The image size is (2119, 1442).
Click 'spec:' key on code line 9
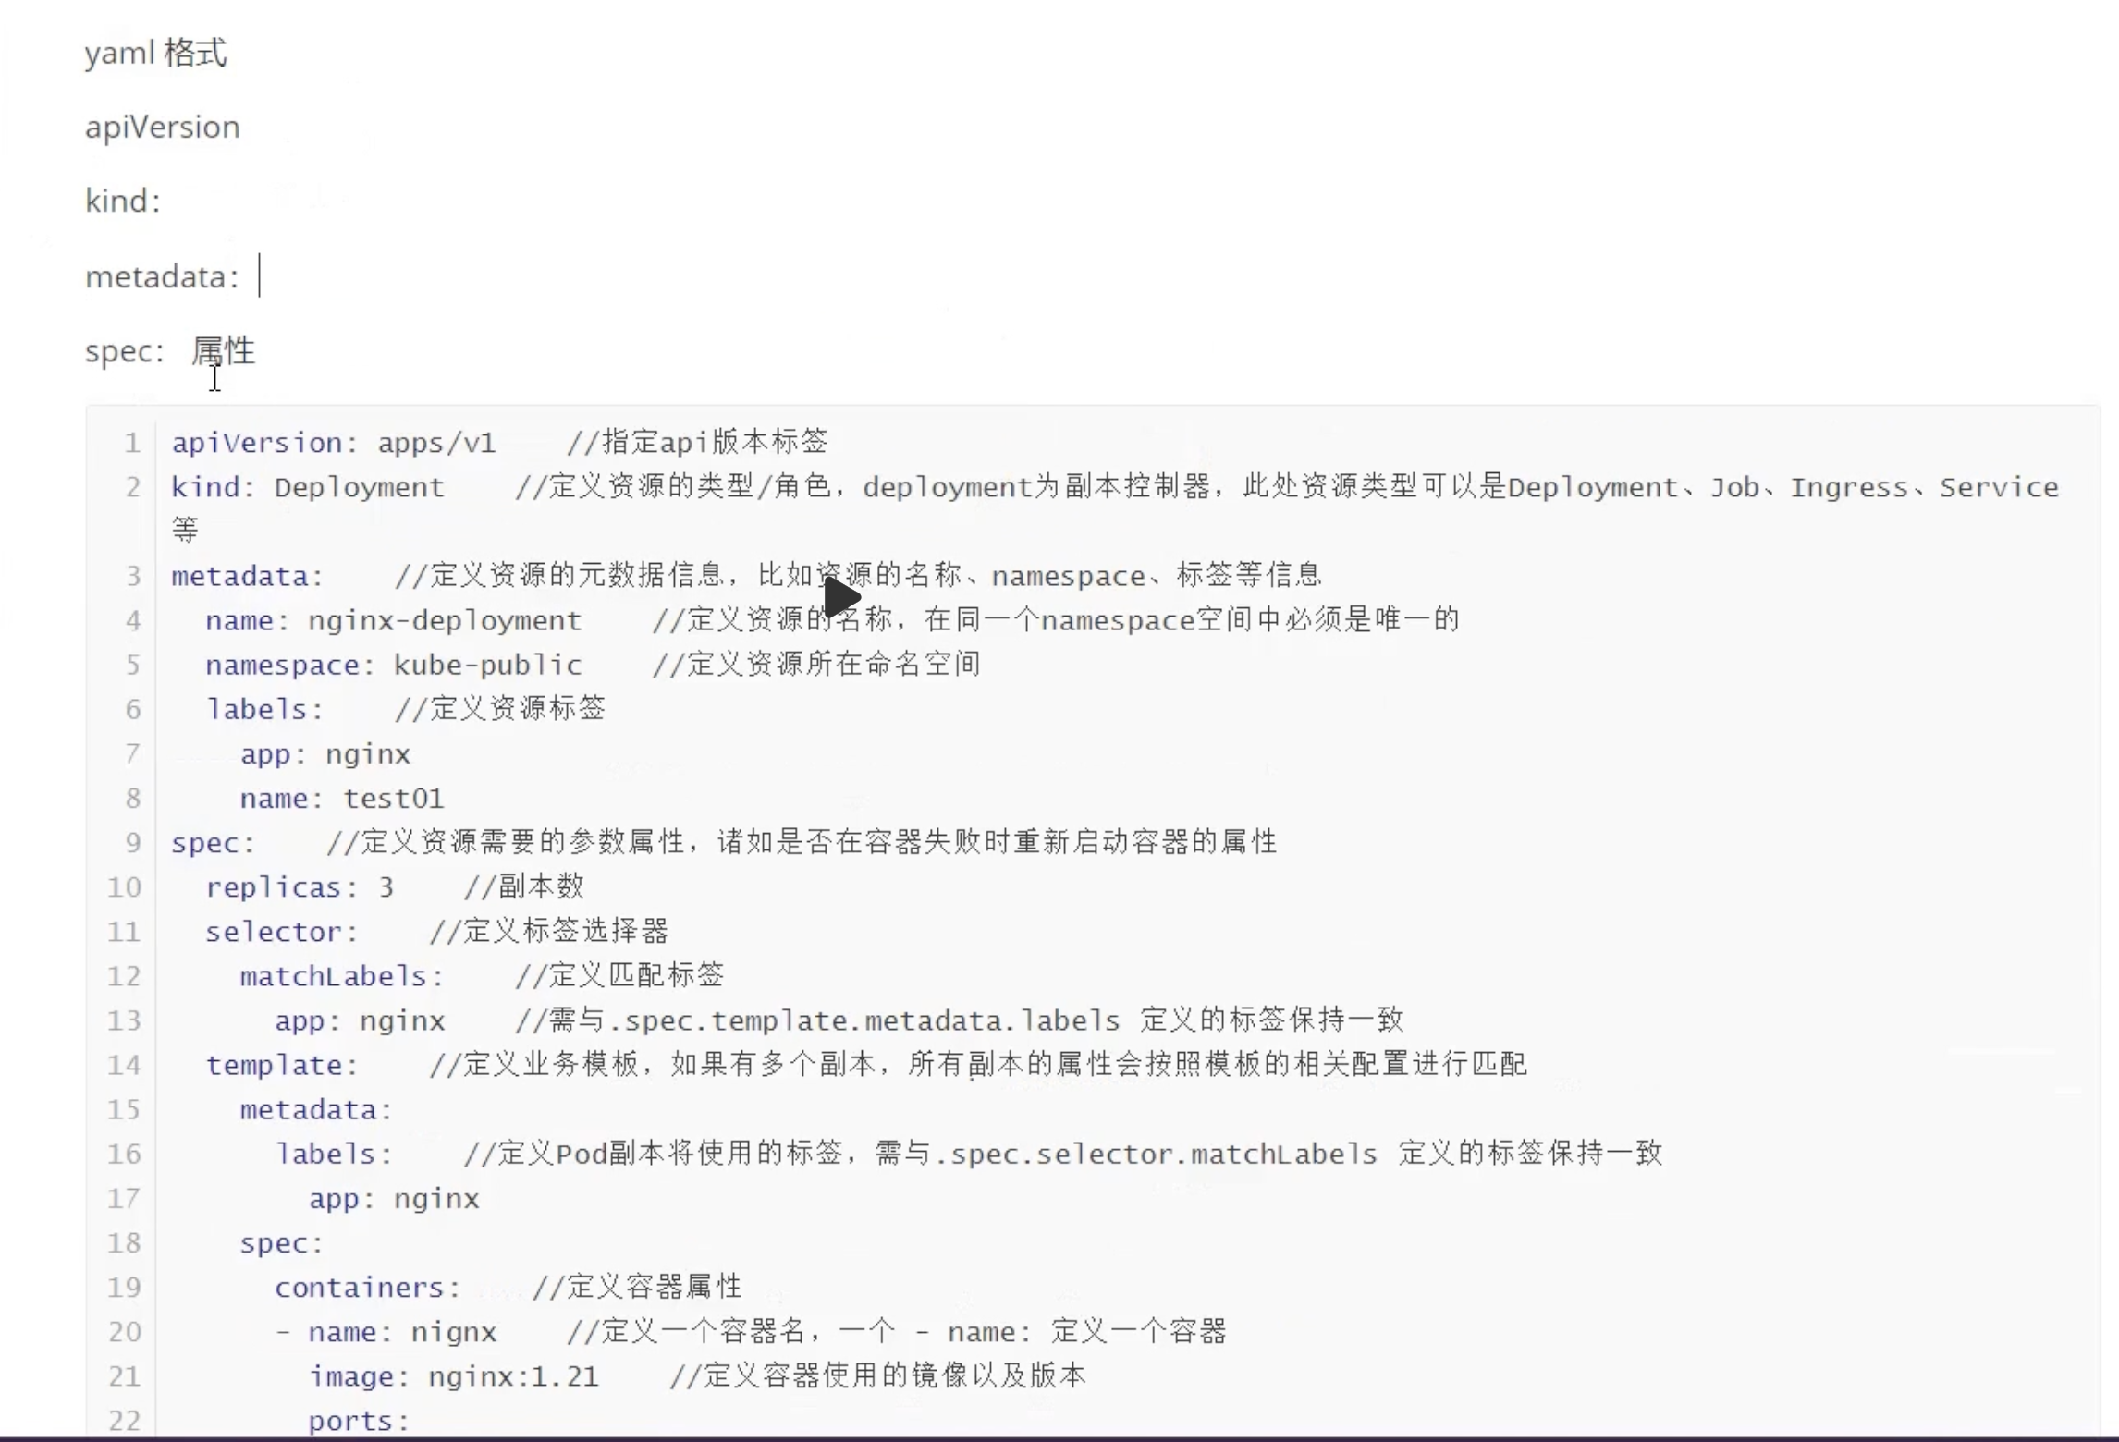tap(214, 843)
